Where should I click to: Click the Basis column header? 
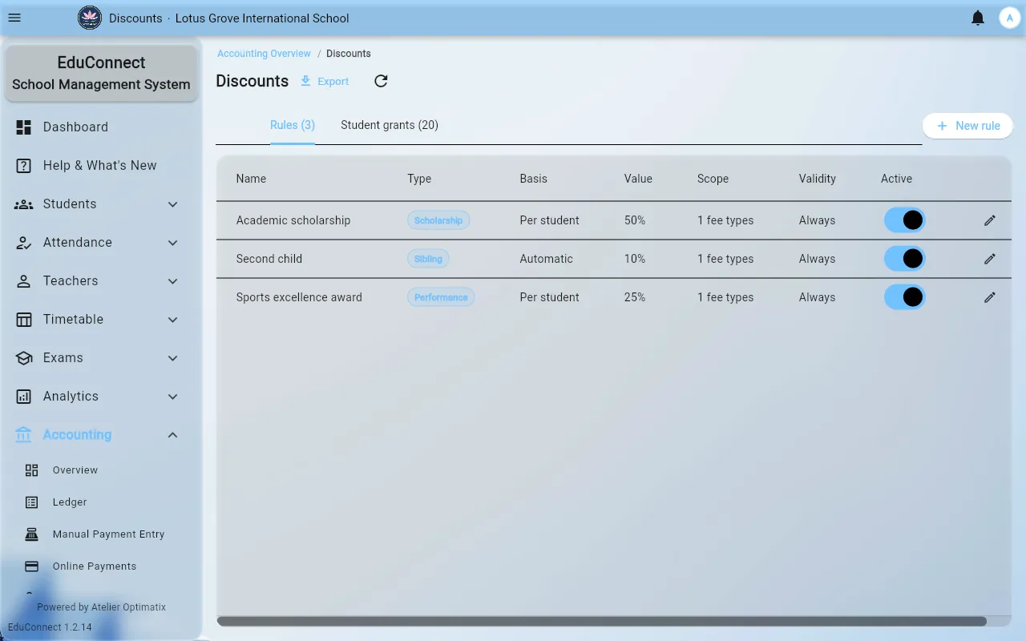coord(534,179)
